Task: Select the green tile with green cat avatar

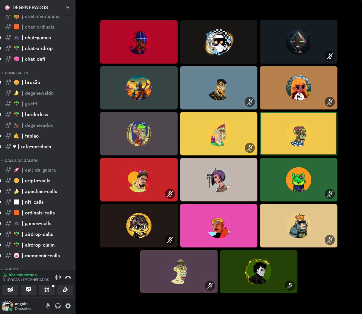Action: [299, 180]
